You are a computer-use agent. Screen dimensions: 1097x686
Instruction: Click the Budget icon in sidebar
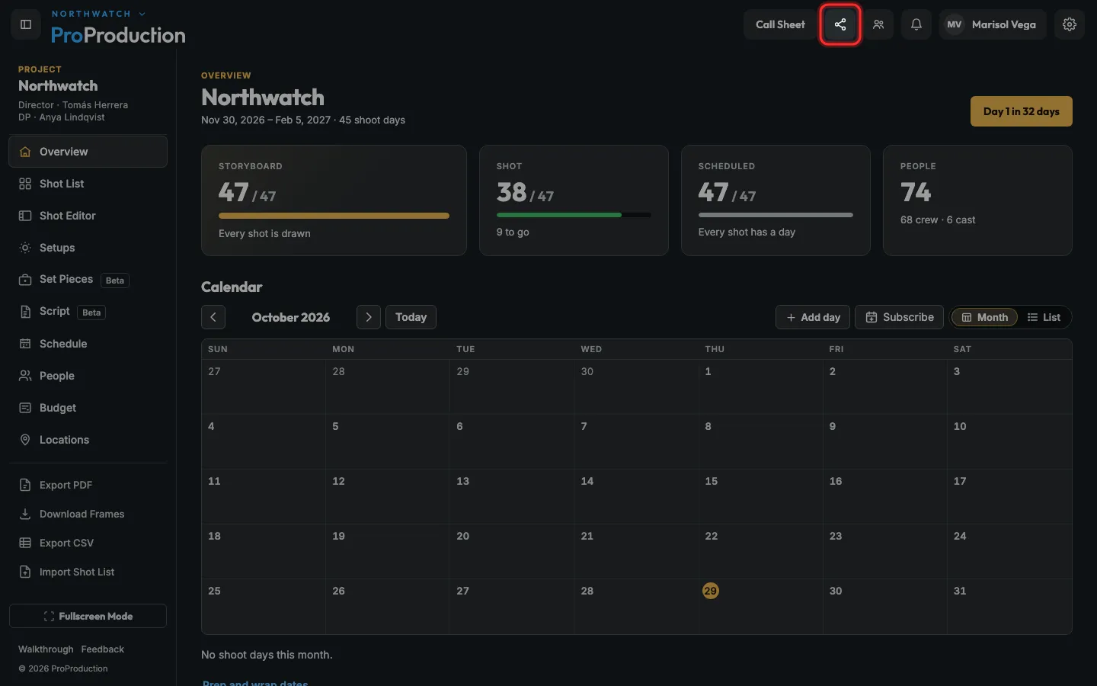coord(25,408)
